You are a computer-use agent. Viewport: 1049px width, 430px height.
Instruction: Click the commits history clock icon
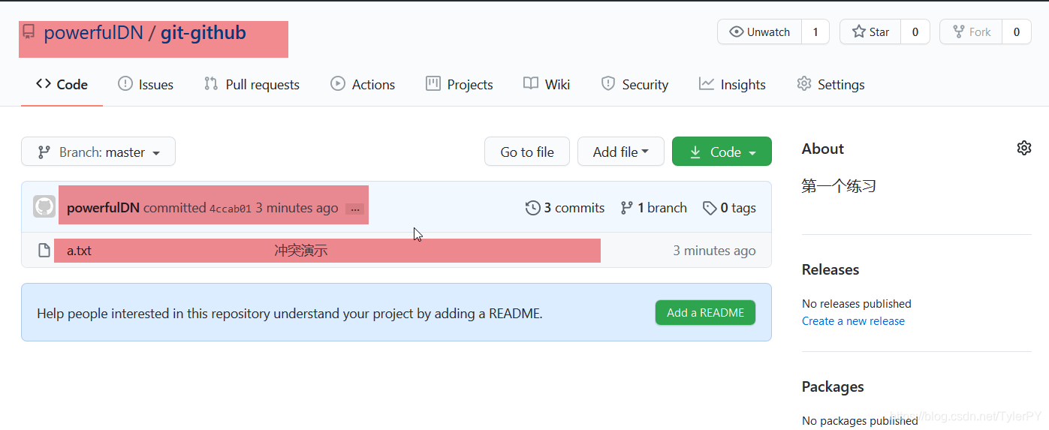pyautogui.click(x=533, y=208)
